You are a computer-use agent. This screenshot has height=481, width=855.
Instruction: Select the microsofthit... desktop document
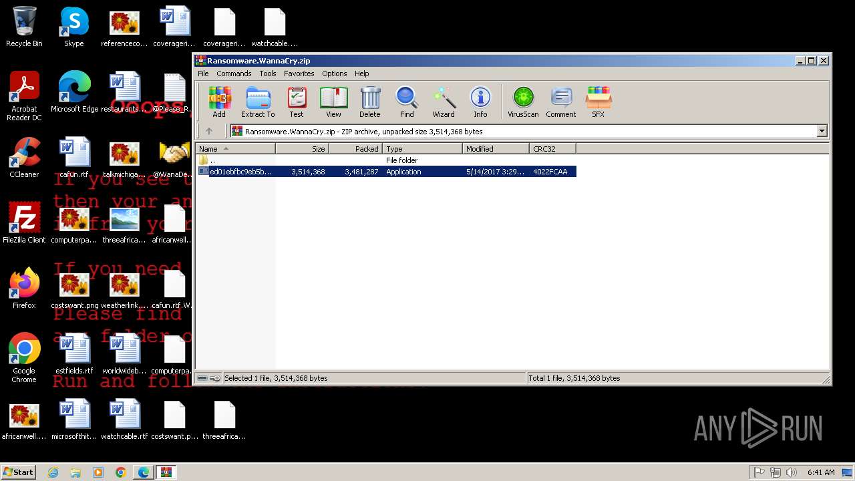[x=74, y=420]
